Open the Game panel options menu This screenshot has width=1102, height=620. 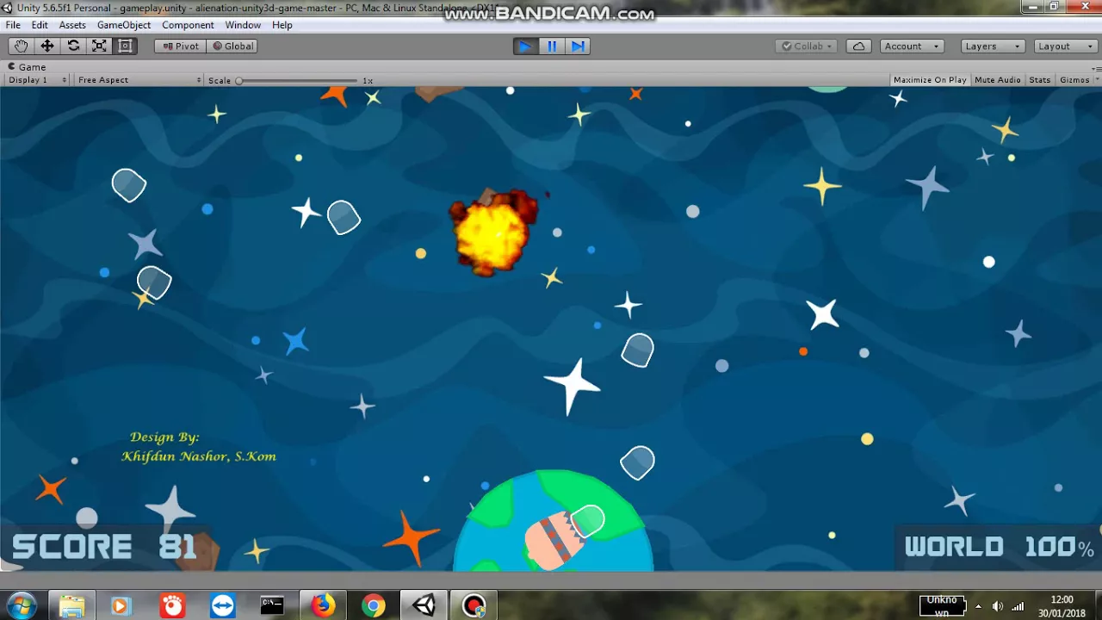[1096, 67]
